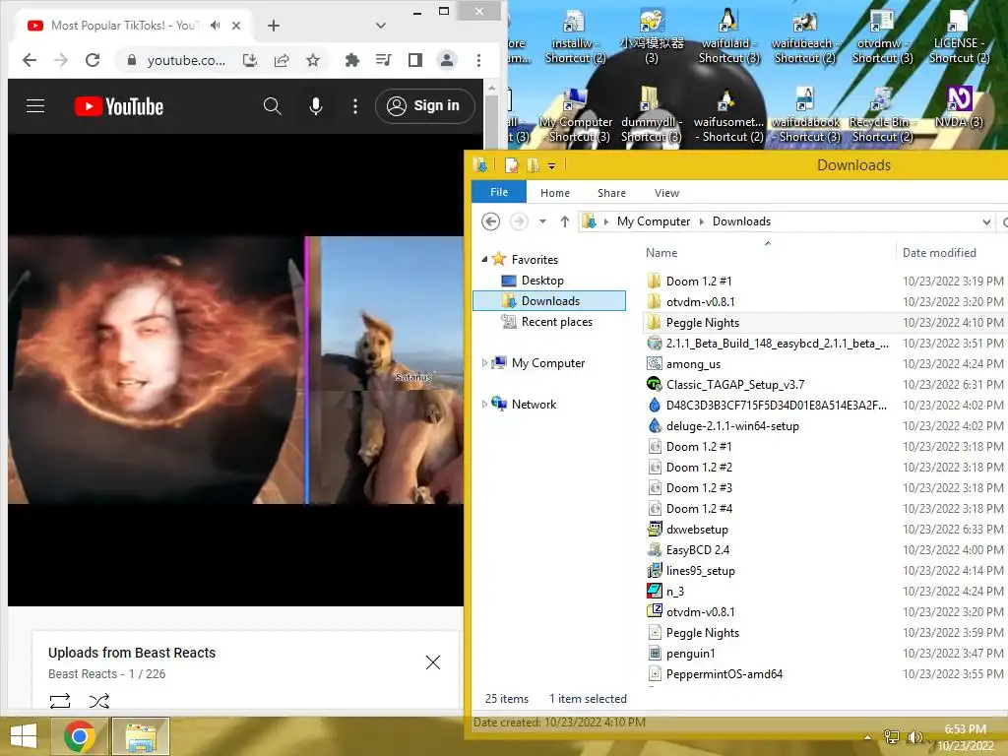Click Properties quick access icon

point(511,165)
